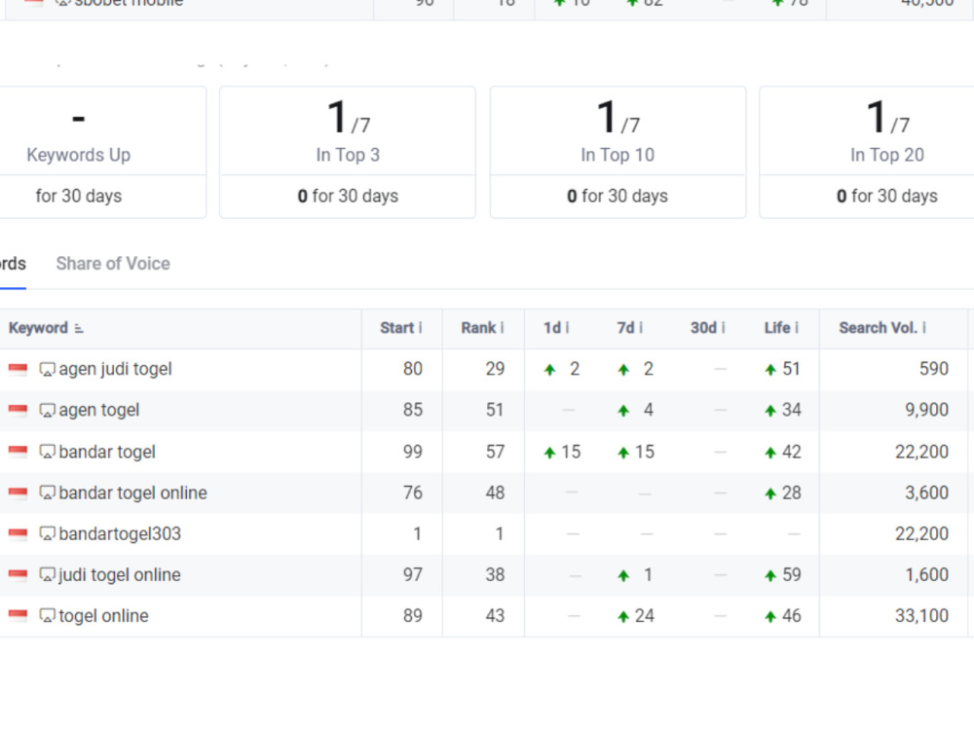Click desktop device icon for bandar togel
The height and width of the screenshot is (730, 974).
pyautogui.click(x=47, y=452)
